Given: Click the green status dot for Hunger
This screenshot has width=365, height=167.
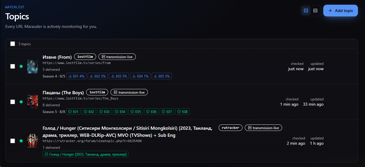Looking at the screenshot, I should (21, 141).
